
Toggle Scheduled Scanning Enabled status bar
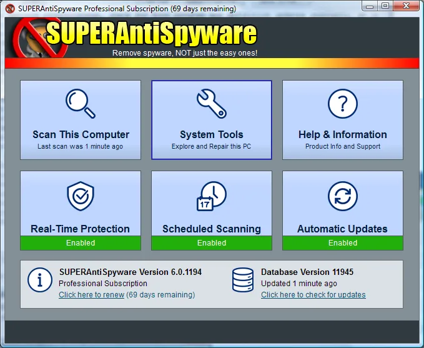[212, 242]
